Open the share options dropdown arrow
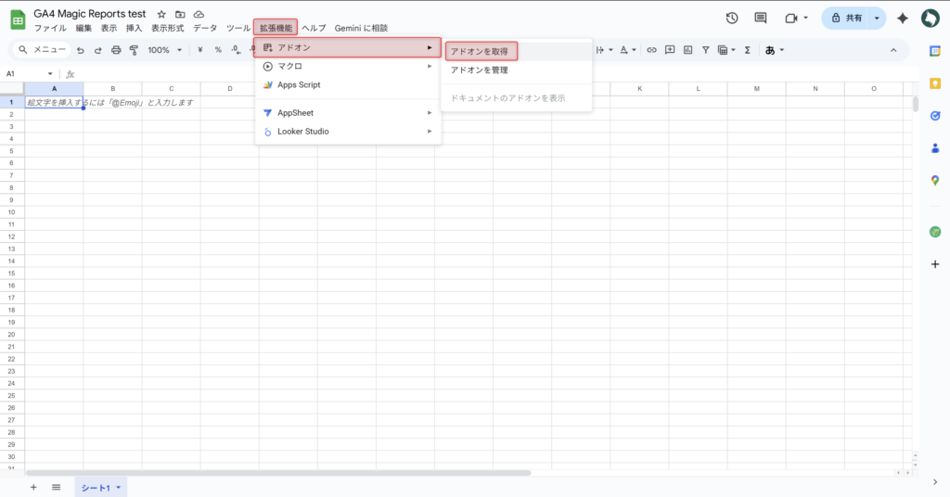 tap(876, 19)
